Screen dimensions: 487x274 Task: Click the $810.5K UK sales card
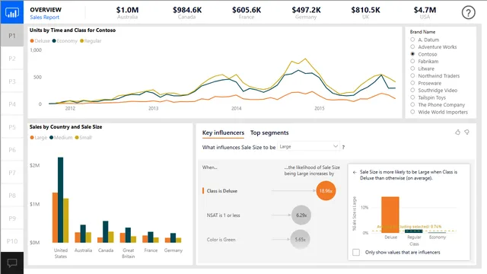click(x=365, y=13)
